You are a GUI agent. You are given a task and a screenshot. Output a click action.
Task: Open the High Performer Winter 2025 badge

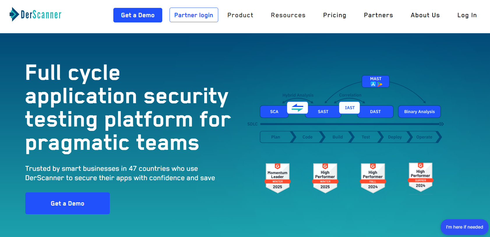click(x=325, y=178)
